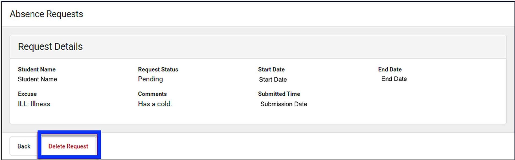Click the bold Start Date field label
Screen dimensions: 515x160
tap(271, 69)
